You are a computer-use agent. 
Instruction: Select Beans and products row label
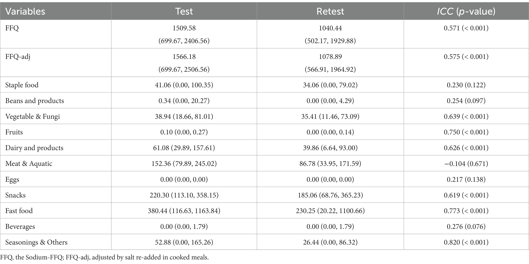point(35,101)
